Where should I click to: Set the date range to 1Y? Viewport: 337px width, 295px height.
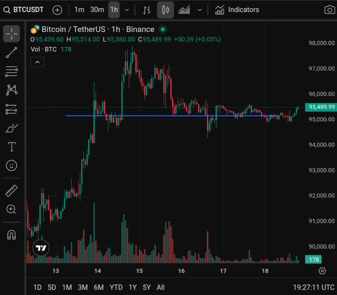133,287
